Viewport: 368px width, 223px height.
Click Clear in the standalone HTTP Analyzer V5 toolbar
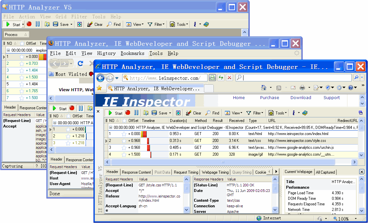[95, 24]
